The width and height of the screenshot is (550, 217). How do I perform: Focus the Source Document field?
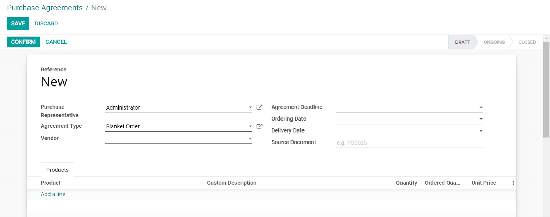tap(409, 142)
